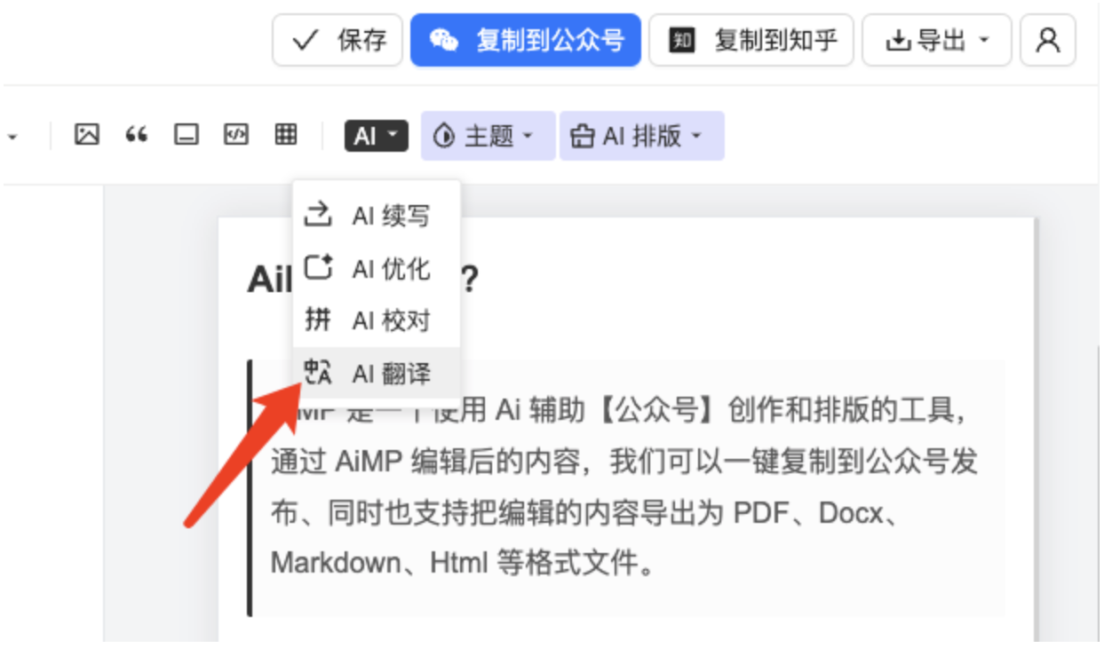Click the 保存 save button
This screenshot has width=1112, height=648.
(x=338, y=40)
